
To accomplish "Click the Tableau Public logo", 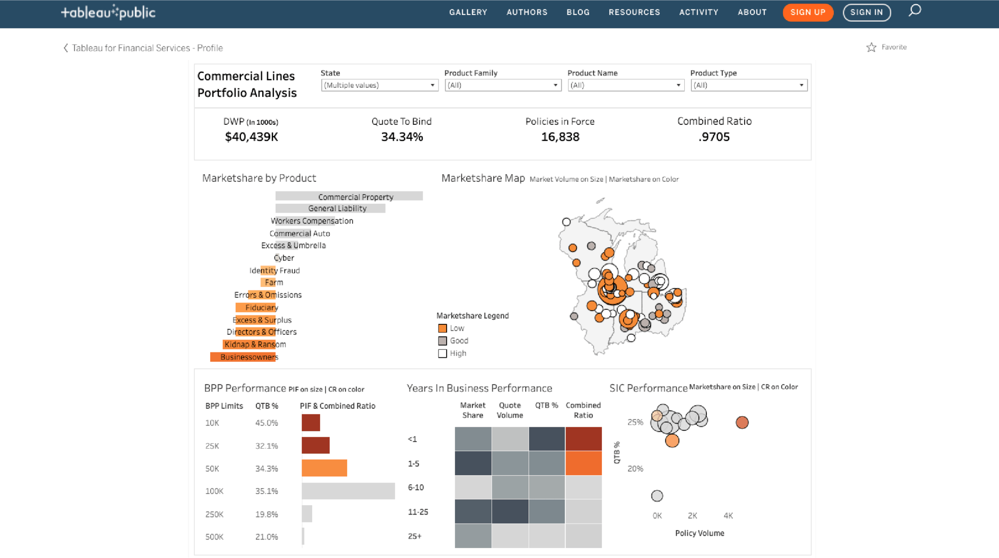I will (107, 12).
